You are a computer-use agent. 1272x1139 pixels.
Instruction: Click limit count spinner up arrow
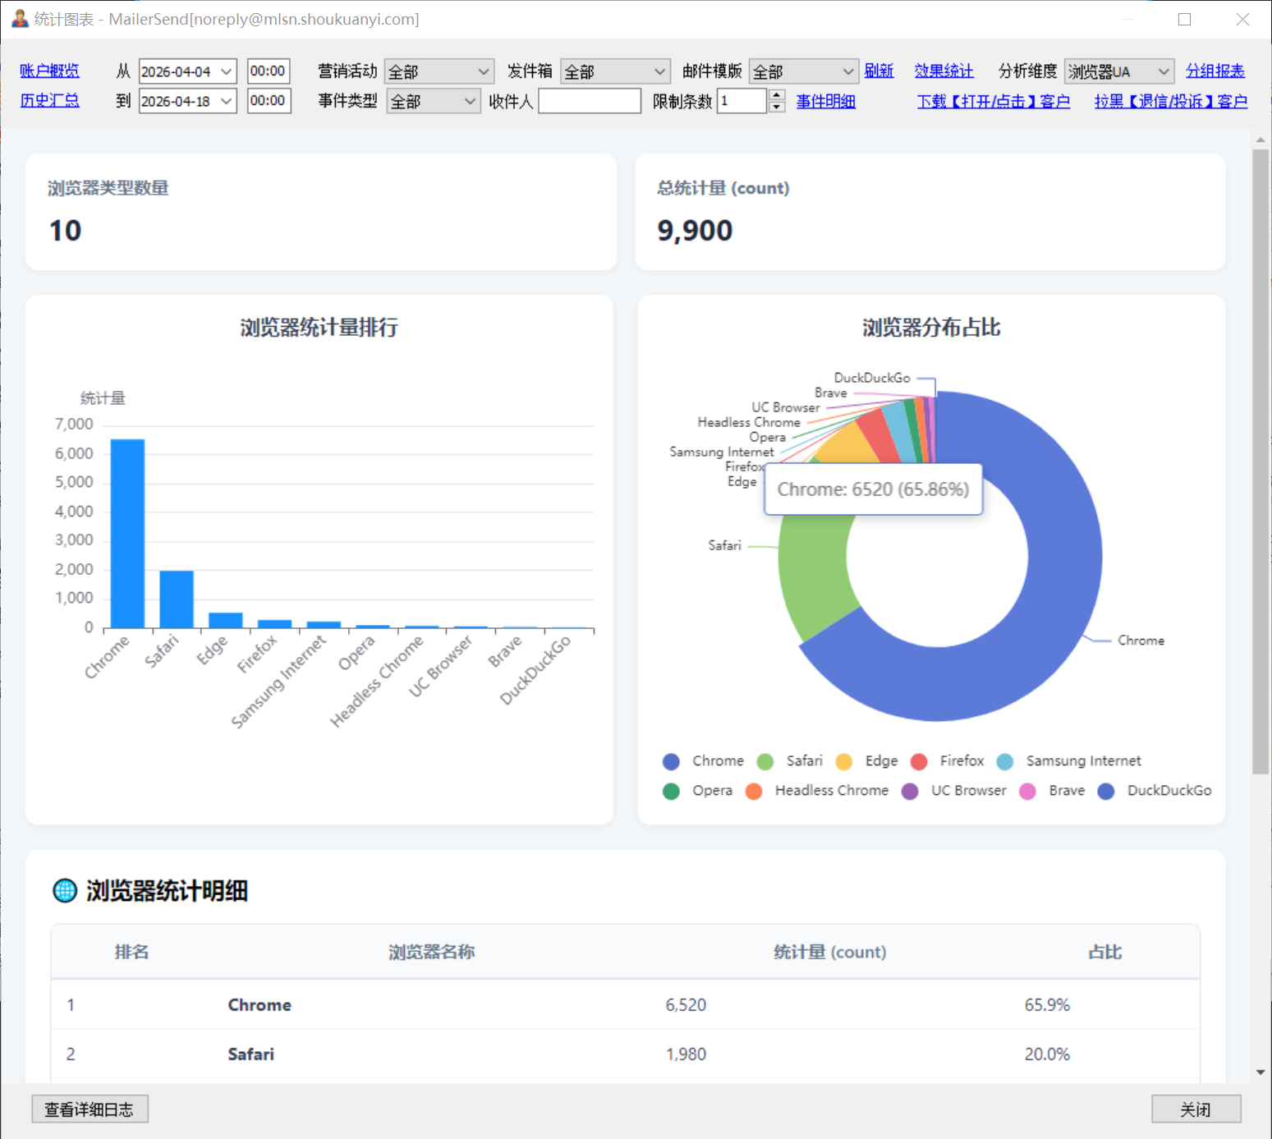click(x=777, y=95)
